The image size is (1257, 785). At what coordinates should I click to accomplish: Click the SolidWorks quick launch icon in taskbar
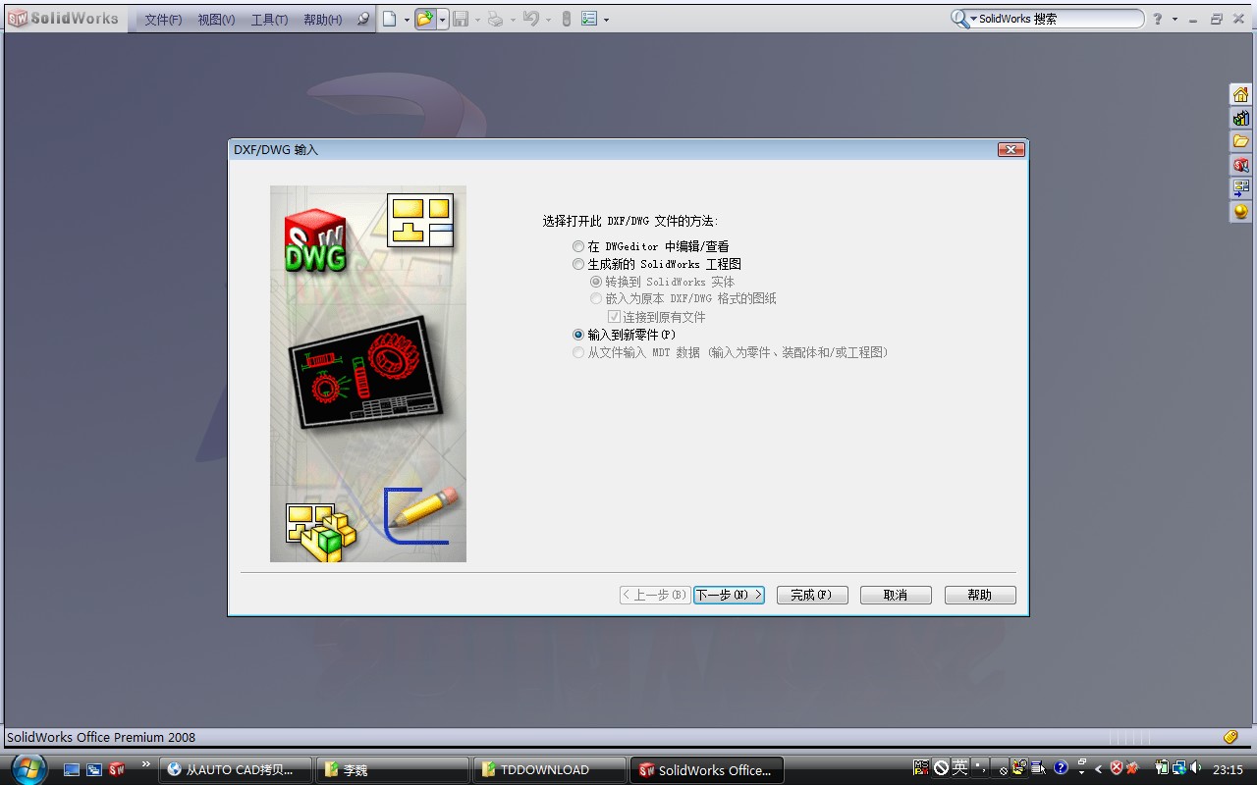pos(117,769)
